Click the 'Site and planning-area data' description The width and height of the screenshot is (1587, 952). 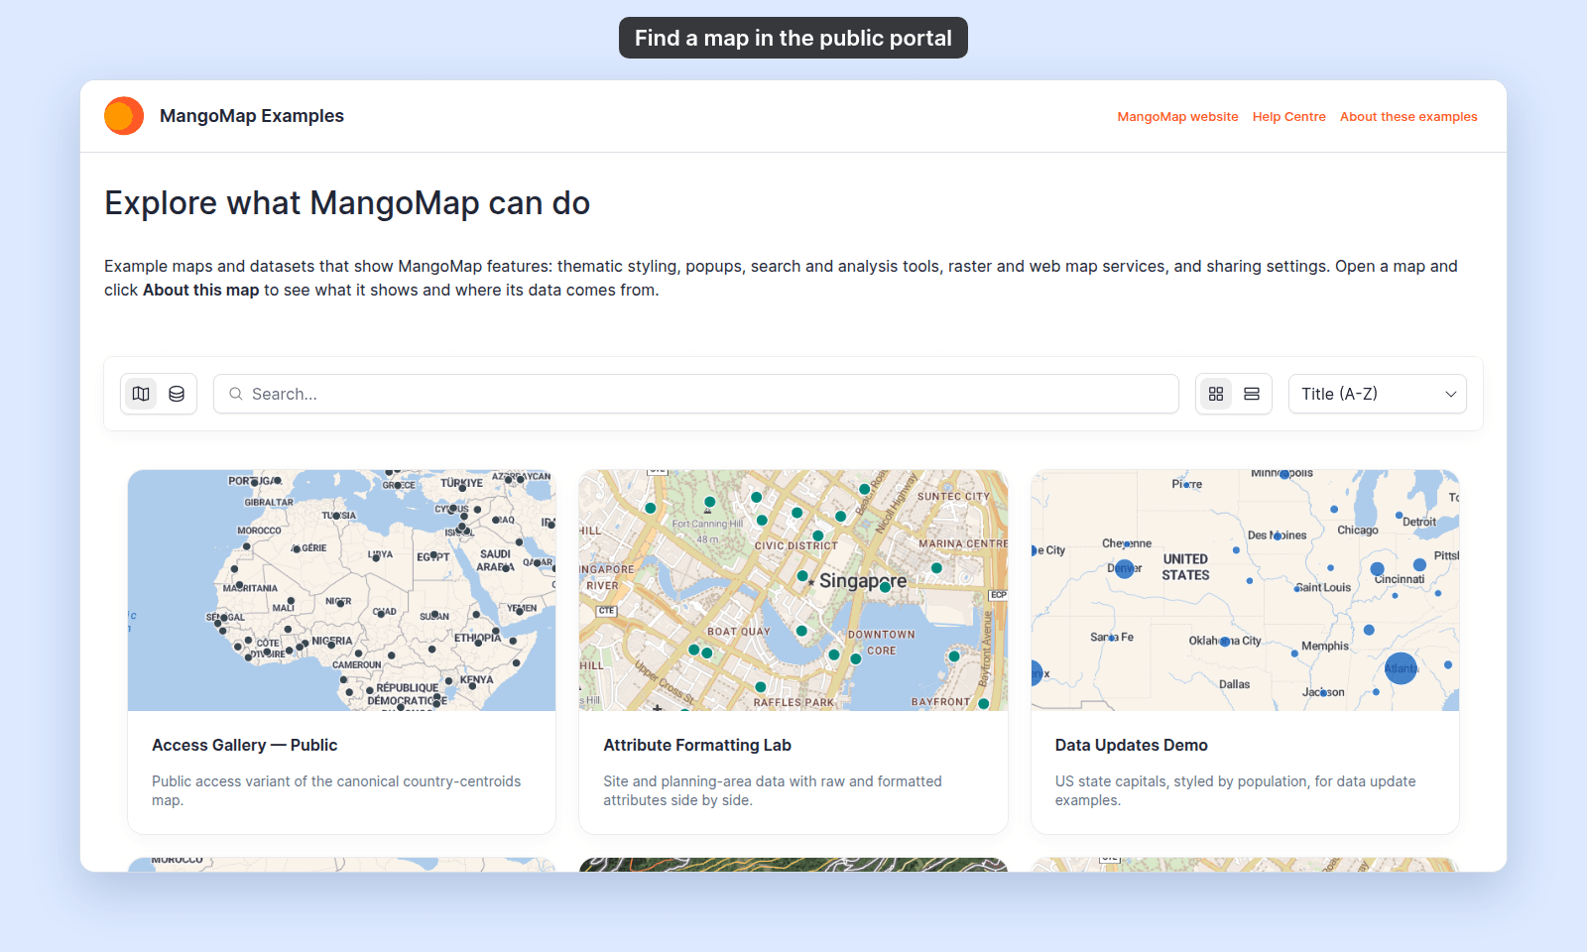tap(773, 790)
